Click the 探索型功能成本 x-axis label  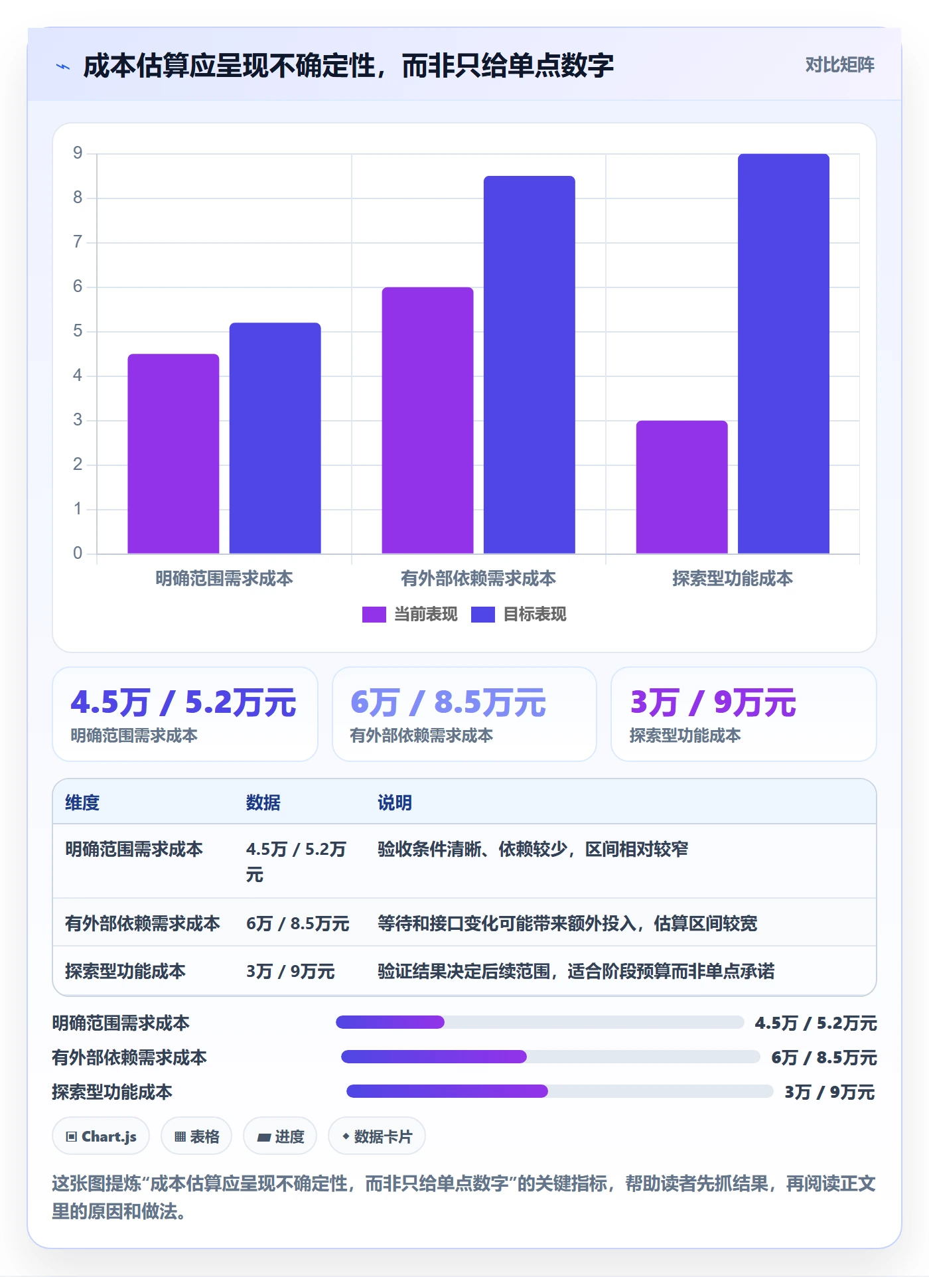[x=733, y=579]
